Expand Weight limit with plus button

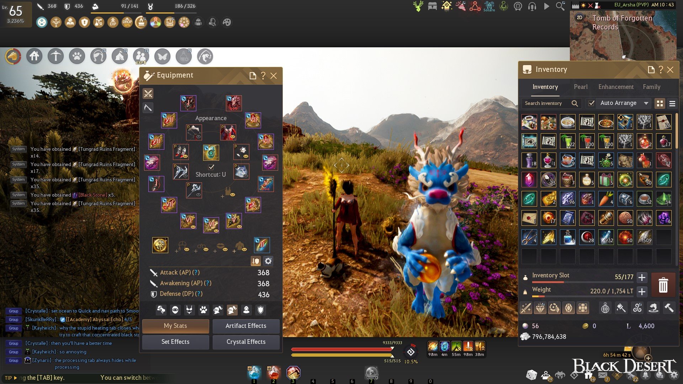pos(642,292)
